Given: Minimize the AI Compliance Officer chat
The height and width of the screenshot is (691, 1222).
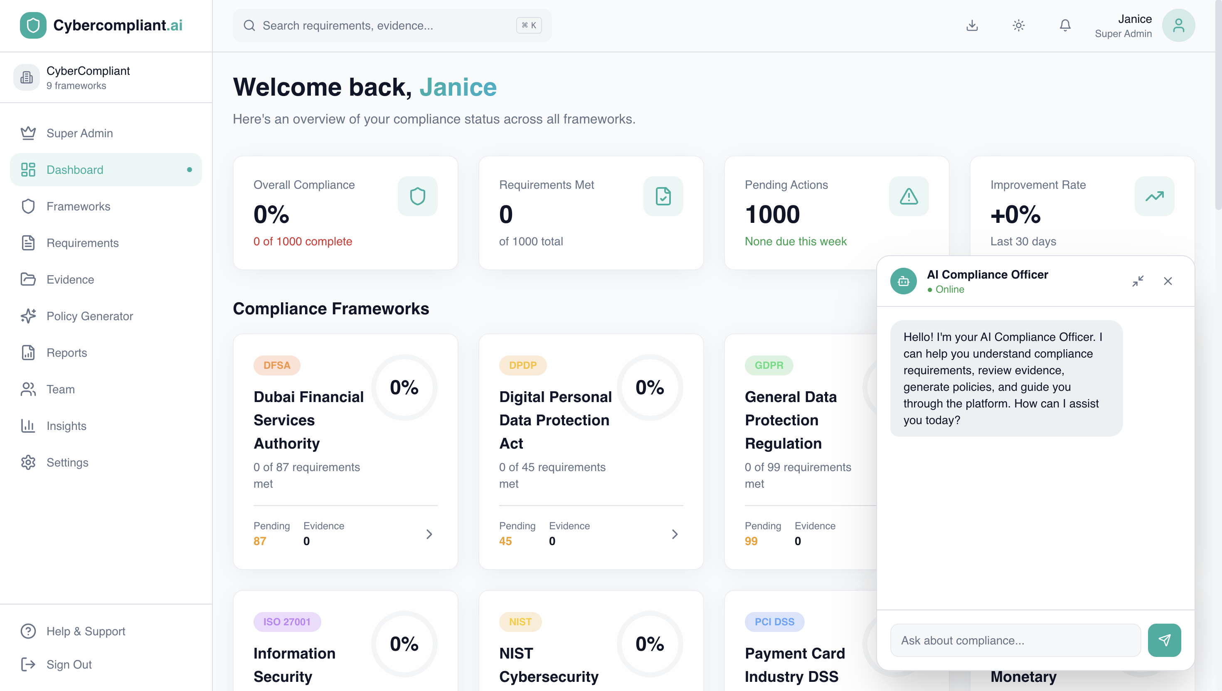Looking at the screenshot, I should pyautogui.click(x=1138, y=281).
